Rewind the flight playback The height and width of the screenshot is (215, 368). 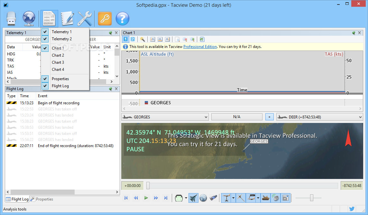click(x=136, y=198)
